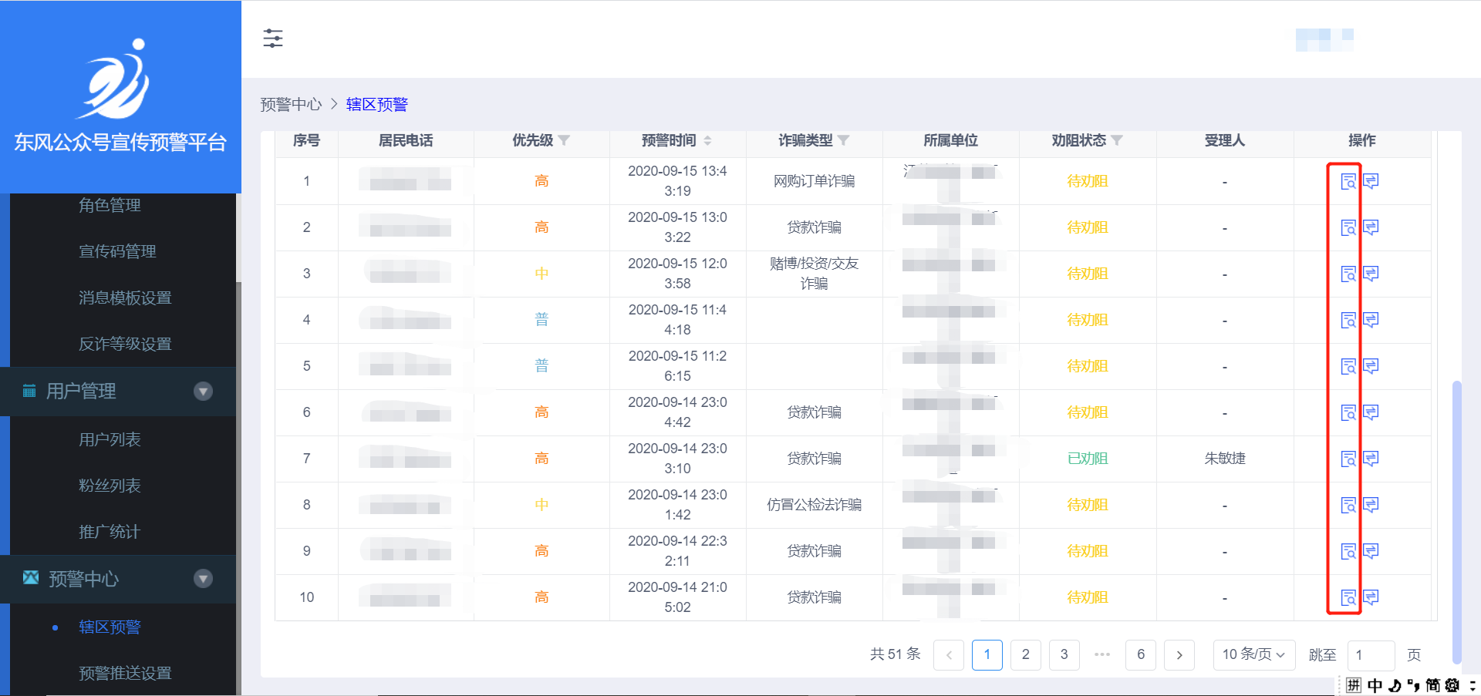Viewport: 1481px width, 696px height.
Task: Open the view-details icon for row 7
Action: (1348, 459)
